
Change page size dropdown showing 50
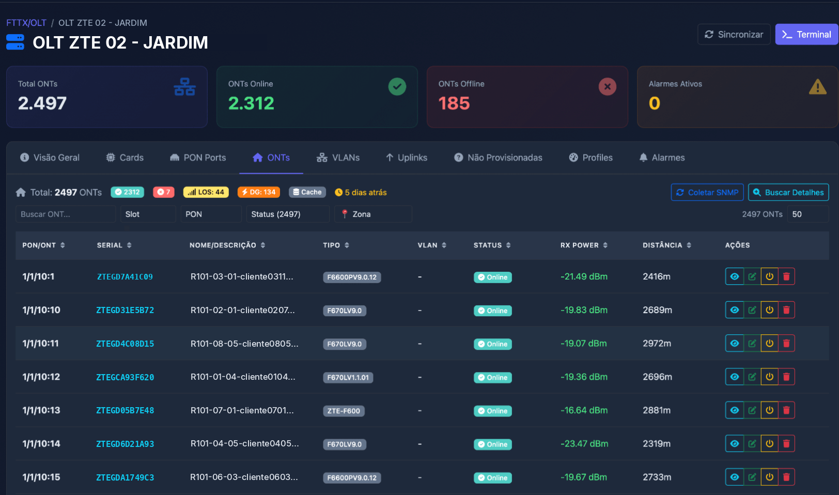pyautogui.click(x=808, y=214)
